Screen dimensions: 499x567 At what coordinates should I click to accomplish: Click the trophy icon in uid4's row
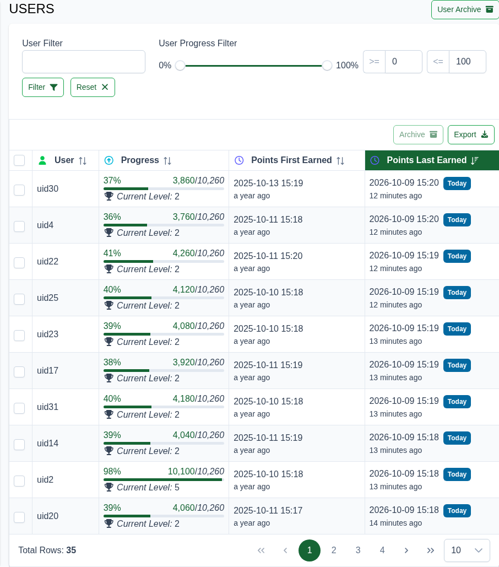(x=109, y=233)
